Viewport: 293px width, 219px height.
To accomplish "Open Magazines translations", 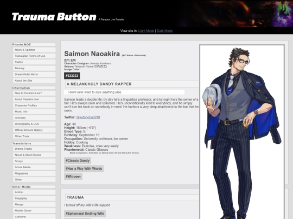I will 34,174.
